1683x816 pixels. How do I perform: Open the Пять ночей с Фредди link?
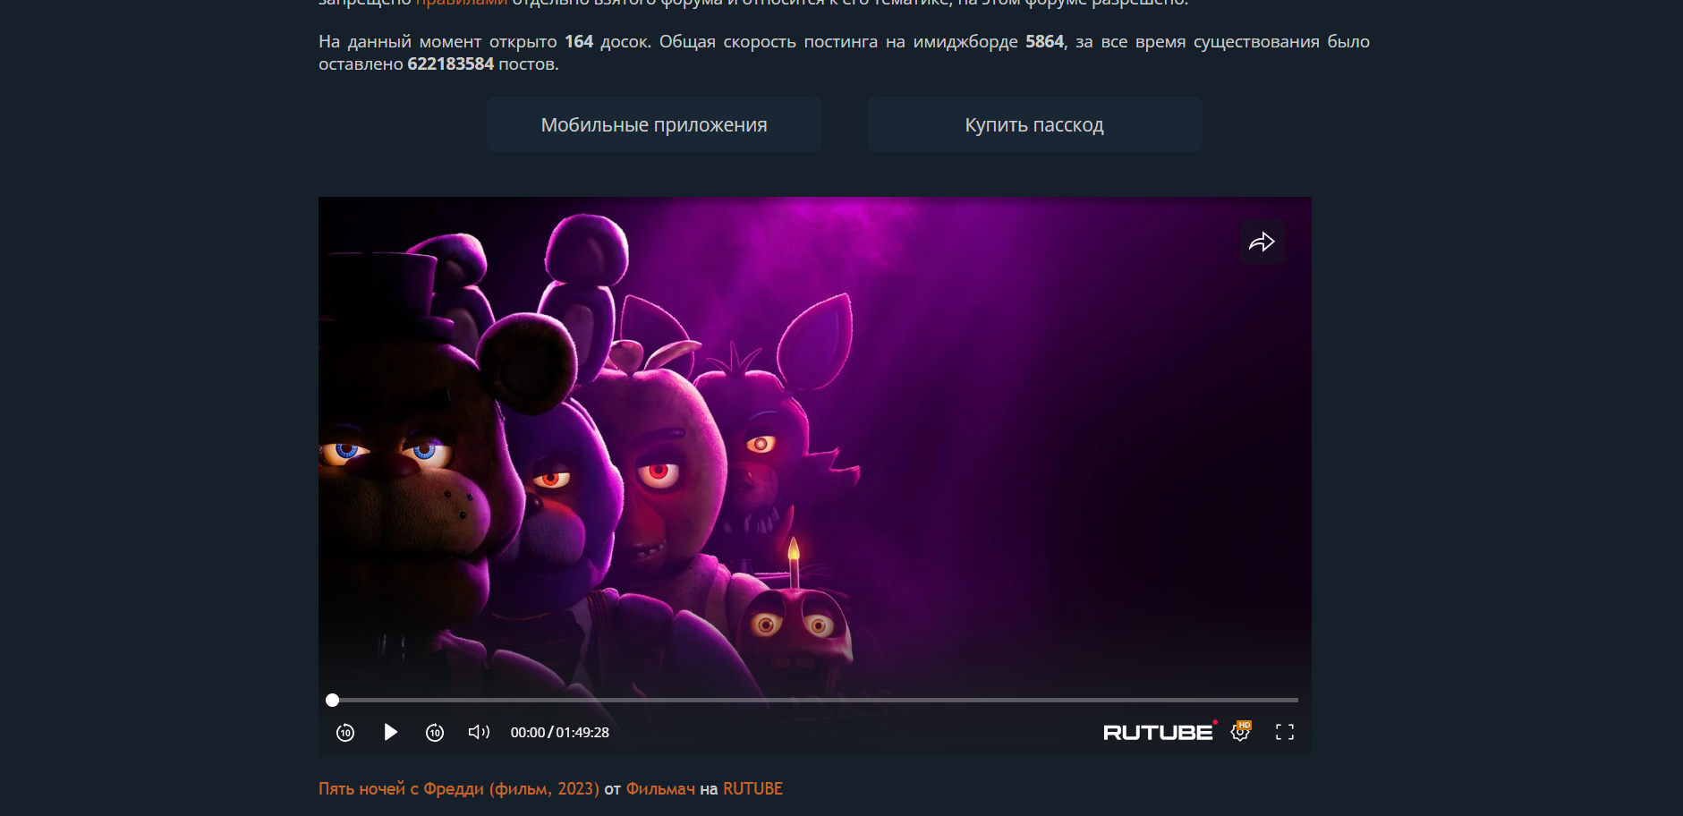click(x=459, y=788)
